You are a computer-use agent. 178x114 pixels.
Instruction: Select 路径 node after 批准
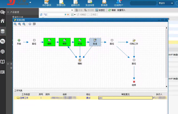(x=112, y=42)
